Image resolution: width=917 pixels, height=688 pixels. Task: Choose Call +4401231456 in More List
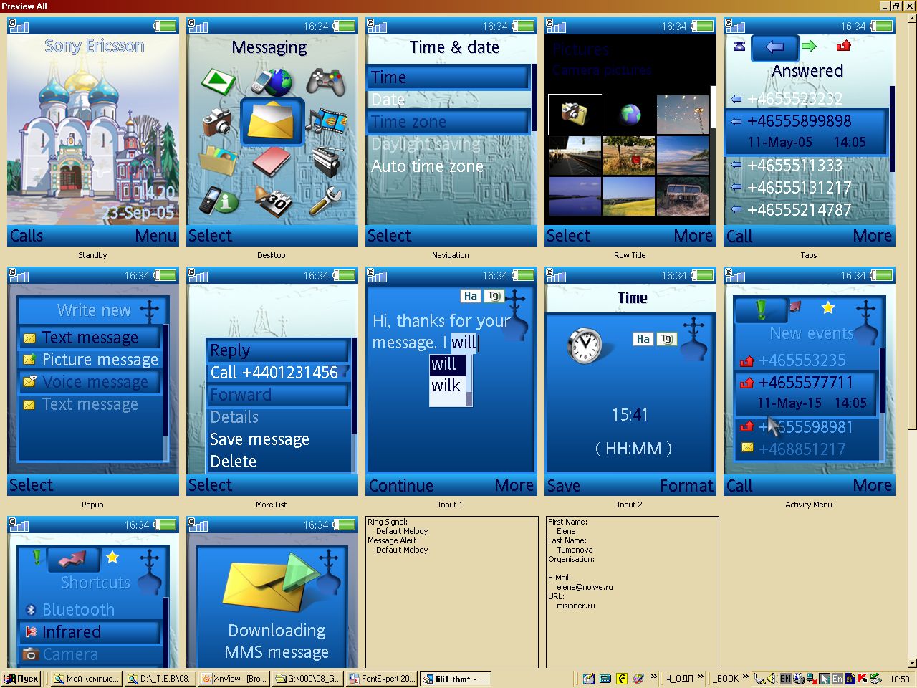278,373
